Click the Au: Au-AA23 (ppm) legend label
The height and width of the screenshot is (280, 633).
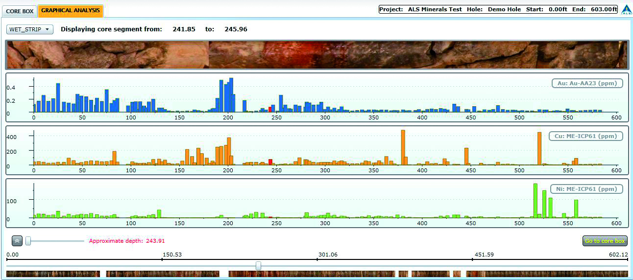[x=587, y=83]
